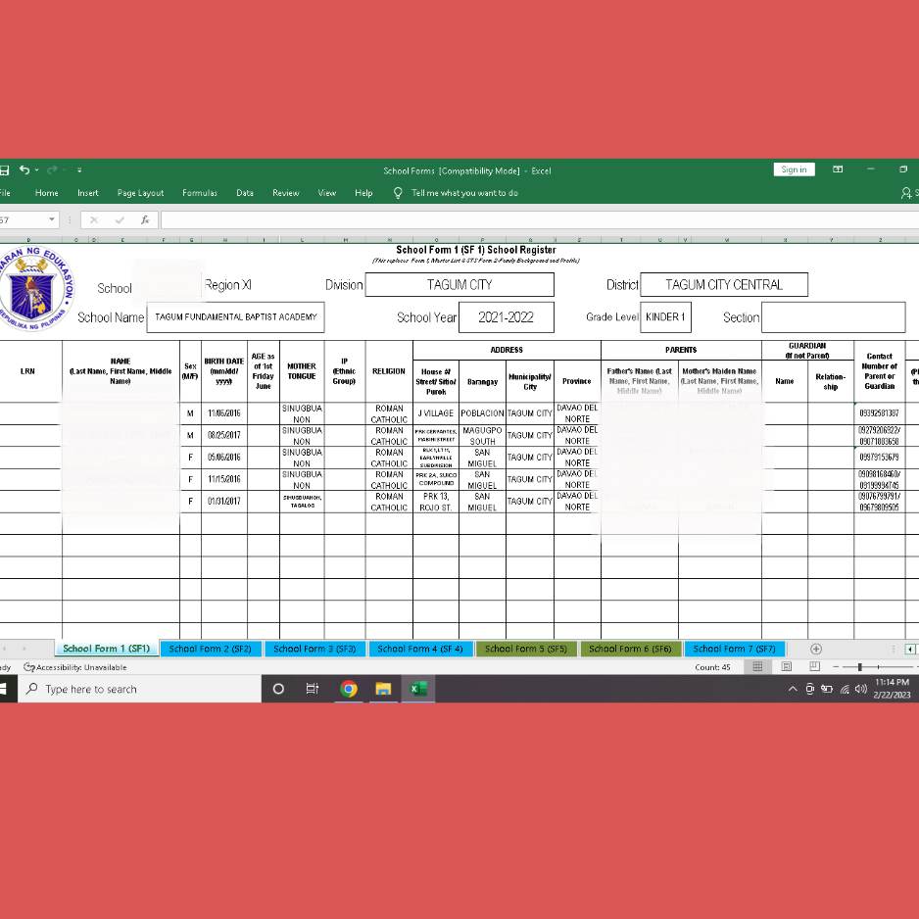The height and width of the screenshot is (919, 919).
Task: Open Customize Quick Access Toolbar dropdown
Action: pos(79,169)
